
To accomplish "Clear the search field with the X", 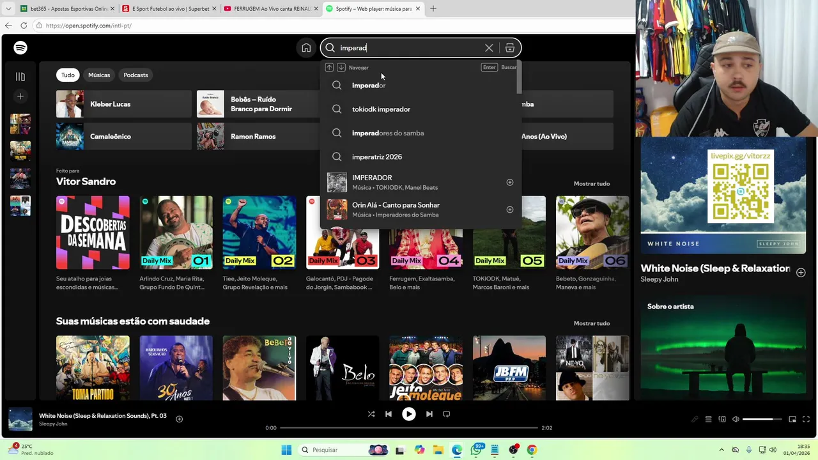I will (x=489, y=48).
